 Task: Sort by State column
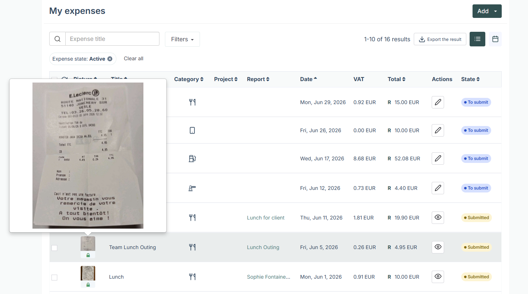[470, 79]
